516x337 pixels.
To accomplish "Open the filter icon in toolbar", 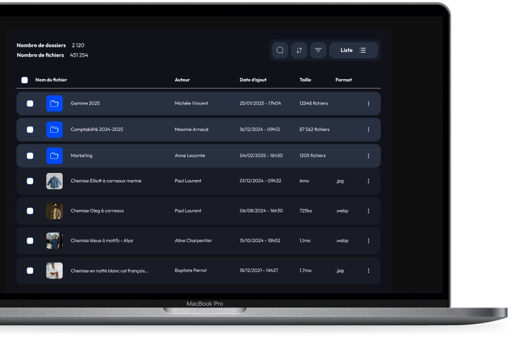I will [318, 50].
